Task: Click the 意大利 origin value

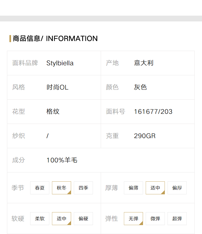Action: [144, 63]
